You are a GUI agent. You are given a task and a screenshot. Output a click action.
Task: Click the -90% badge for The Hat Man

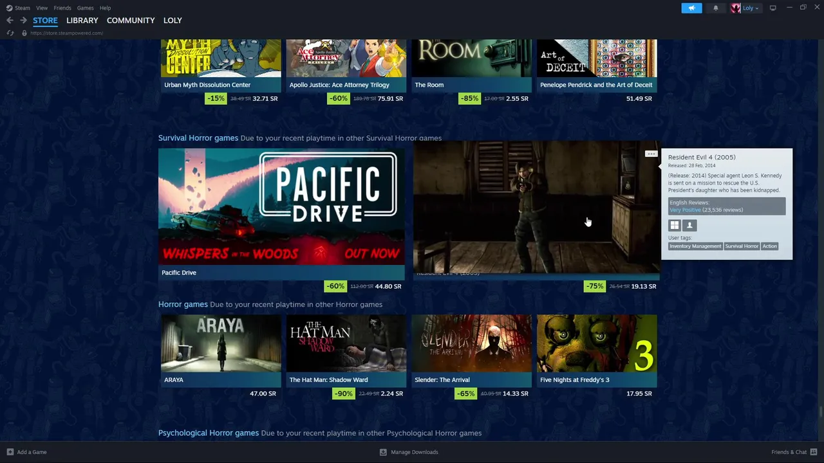343,394
